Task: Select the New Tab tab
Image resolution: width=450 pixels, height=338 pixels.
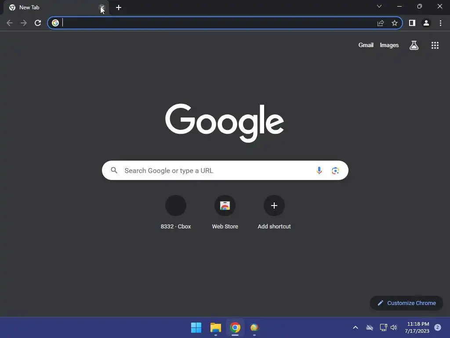Action: (x=56, y=7)
